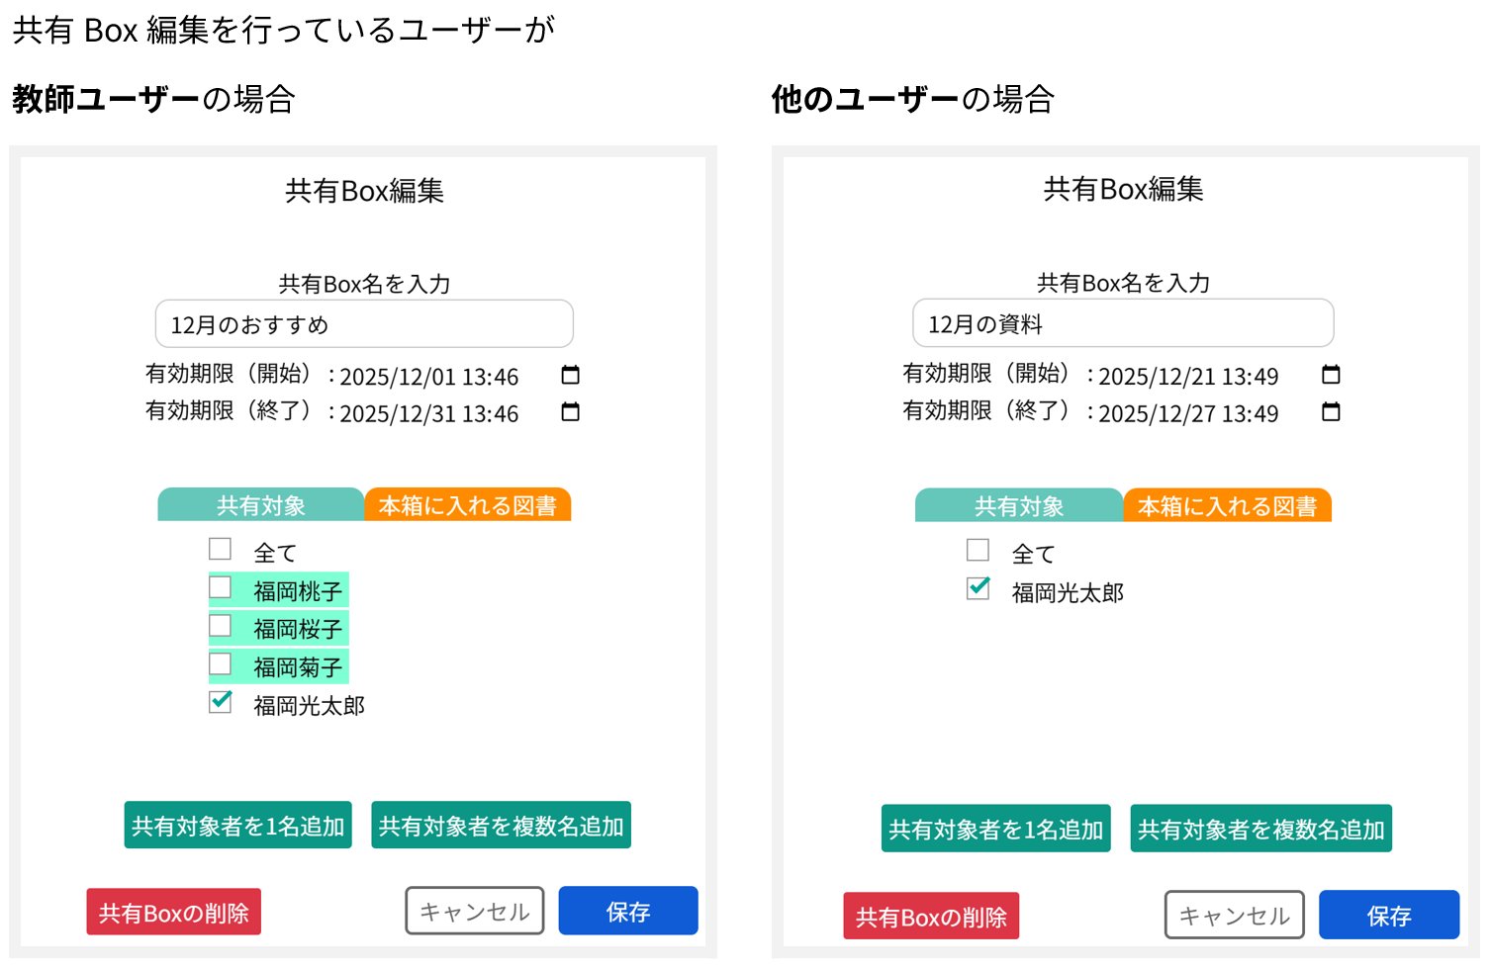The image size is (1491, 968).
Task: Save the 12月の資料 shared Box
Action: [x=1388, y=916]
